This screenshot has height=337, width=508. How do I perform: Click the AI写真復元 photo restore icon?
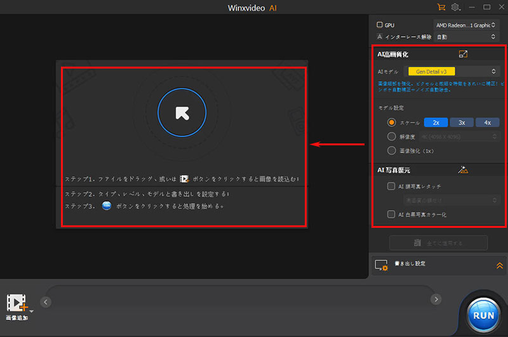click(463, 169)
